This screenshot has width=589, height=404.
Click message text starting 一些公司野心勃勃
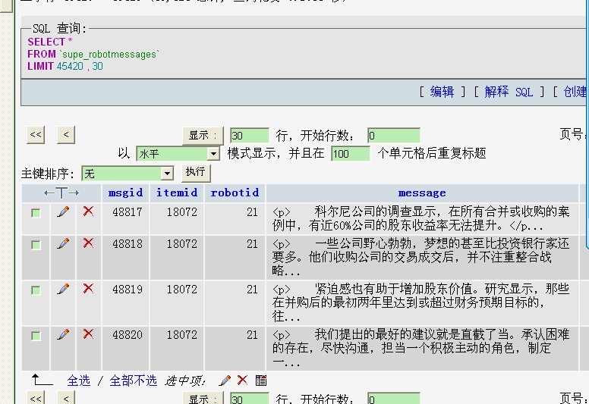(420, 257)
